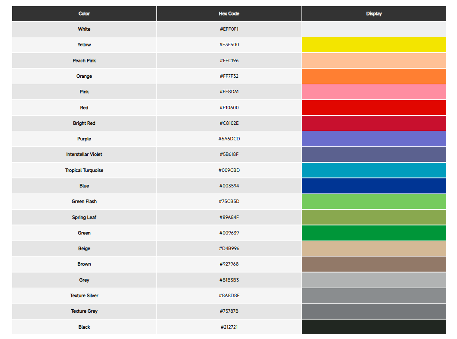The image size is (457, 339).
Task: Select the Black color swatch
Action: point(374,327)
